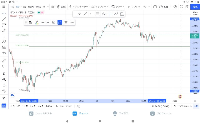The width and height of the screenshot is (200, 125).
Task: Toggle the blue lock on selected drawing
Action: (60, 22)
